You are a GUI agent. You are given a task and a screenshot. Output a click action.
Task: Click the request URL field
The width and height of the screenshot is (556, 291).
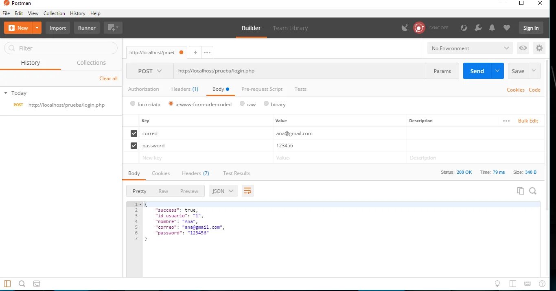pyautogui.click(x=300, y=71)
